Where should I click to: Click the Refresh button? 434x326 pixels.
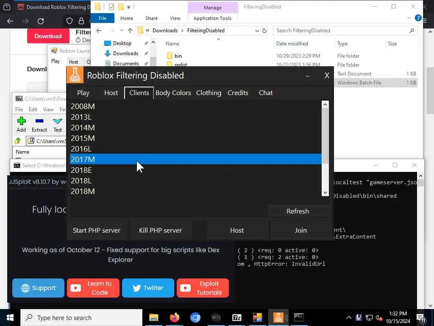tap(298, 211)
